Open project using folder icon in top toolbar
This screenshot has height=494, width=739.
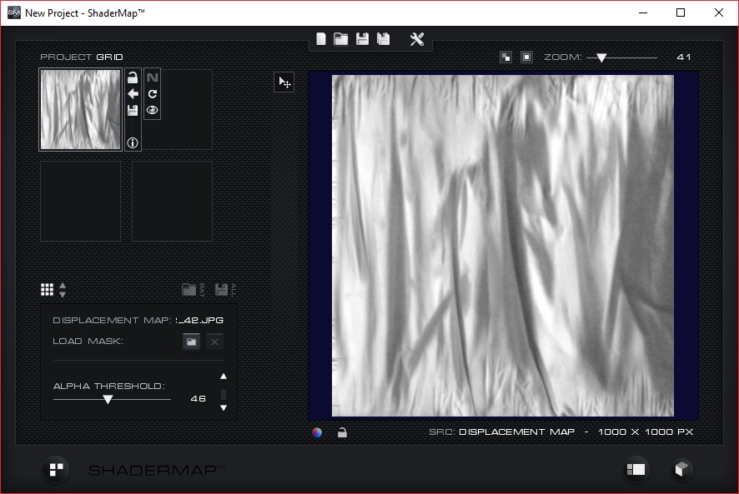(341, 39)
